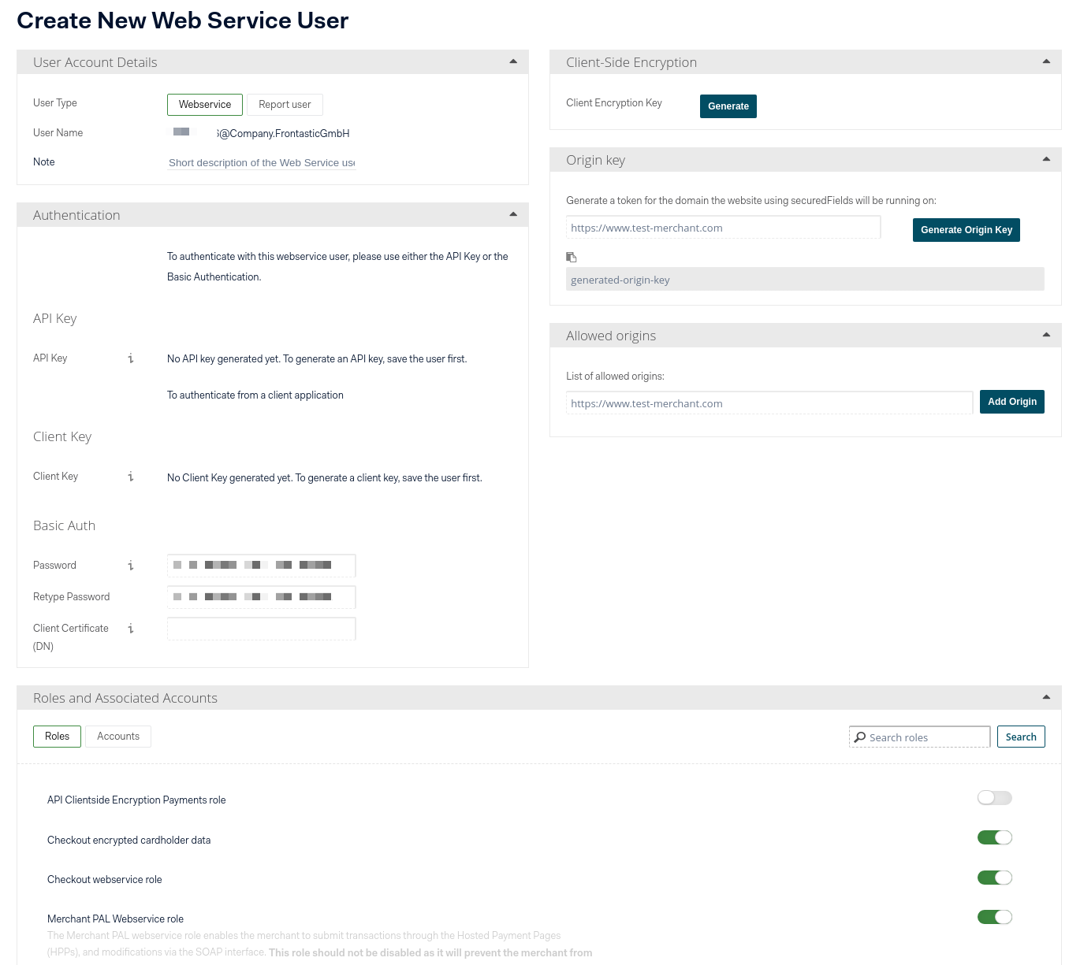Screen dimensions: 1069x965
Task: Enable API Clientside Encryption Payments role
Action: (x=995, y=798)
